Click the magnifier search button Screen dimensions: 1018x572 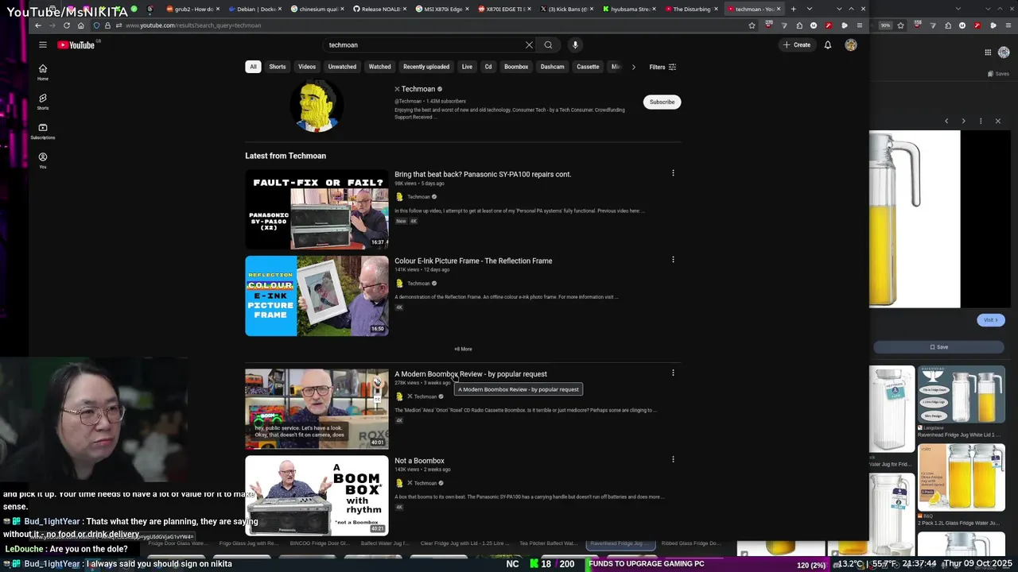(548, 45)
